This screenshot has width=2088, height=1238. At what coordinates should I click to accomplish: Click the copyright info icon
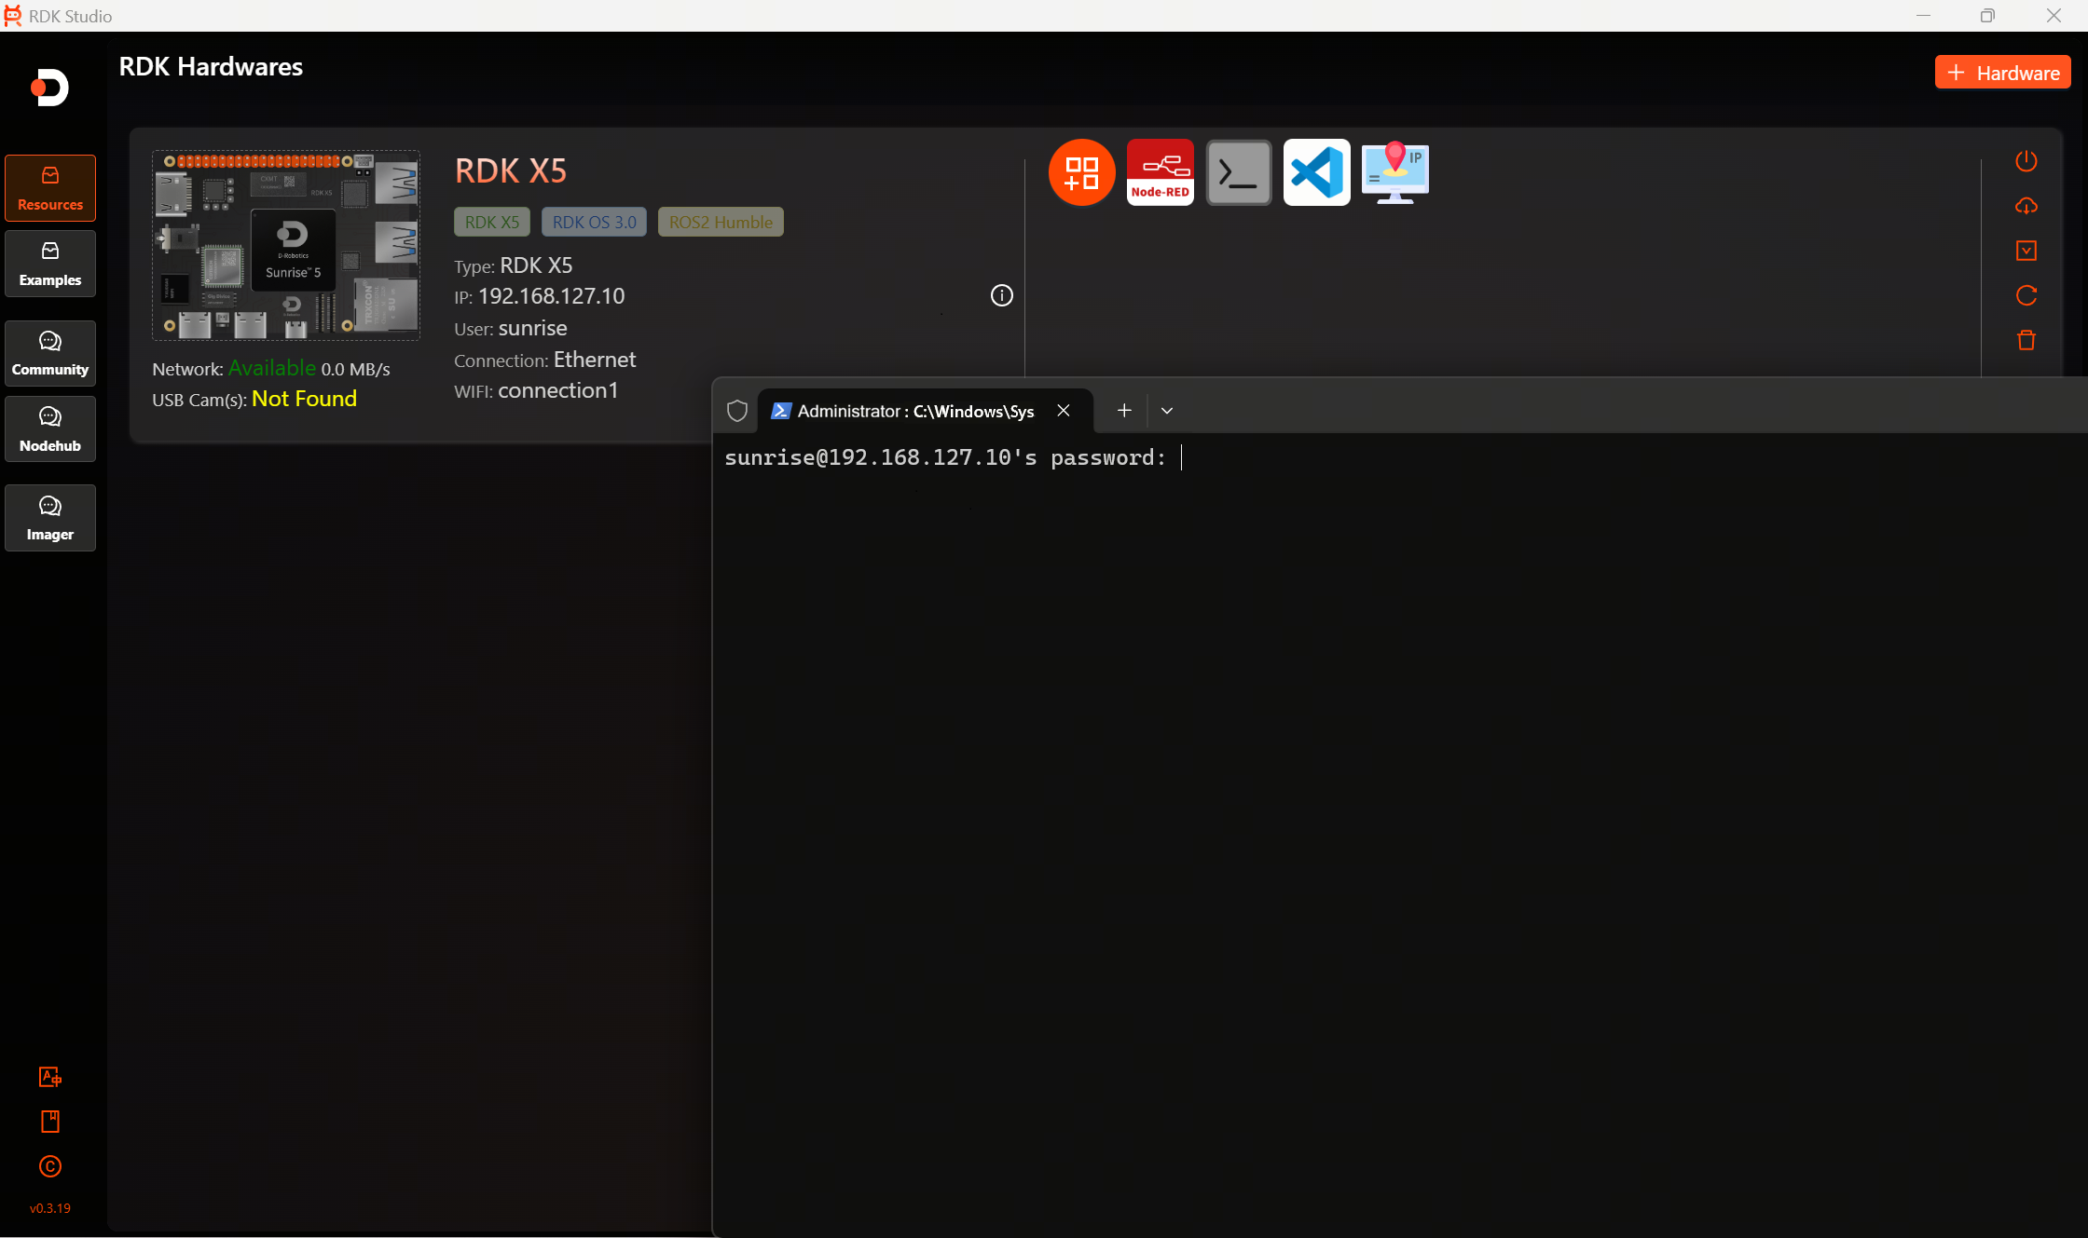[49, 1167]
